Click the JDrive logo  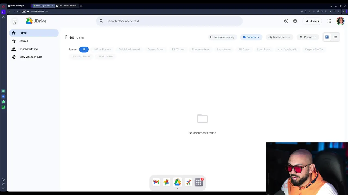coord(36,21)
